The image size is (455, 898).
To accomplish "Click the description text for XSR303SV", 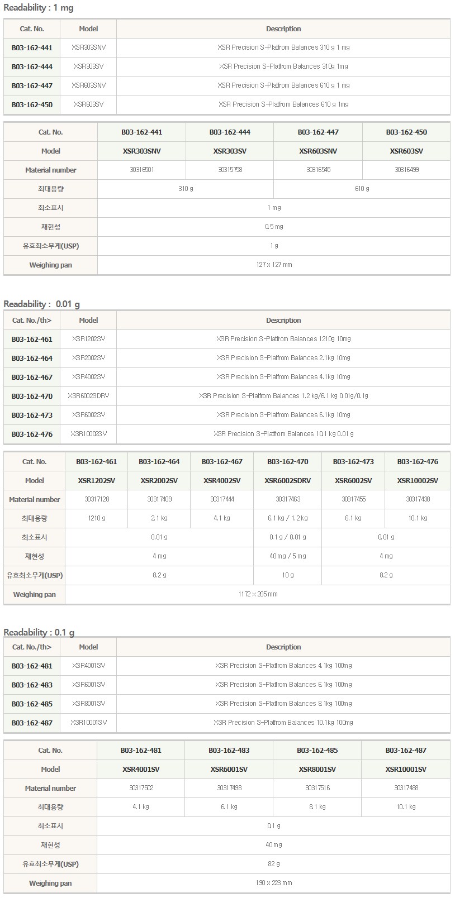I will pos(283,66).
